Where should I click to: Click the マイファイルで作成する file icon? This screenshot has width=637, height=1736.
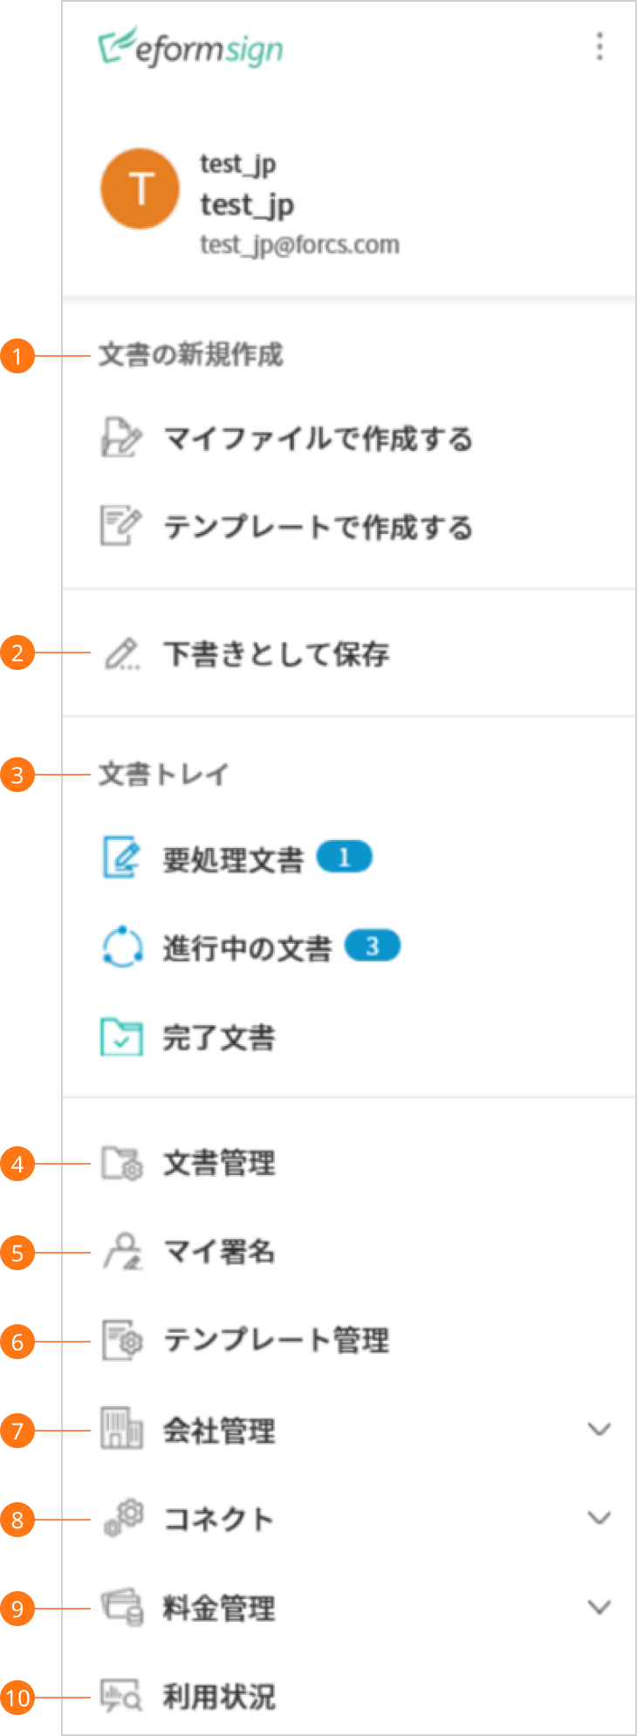coord(120,438)
